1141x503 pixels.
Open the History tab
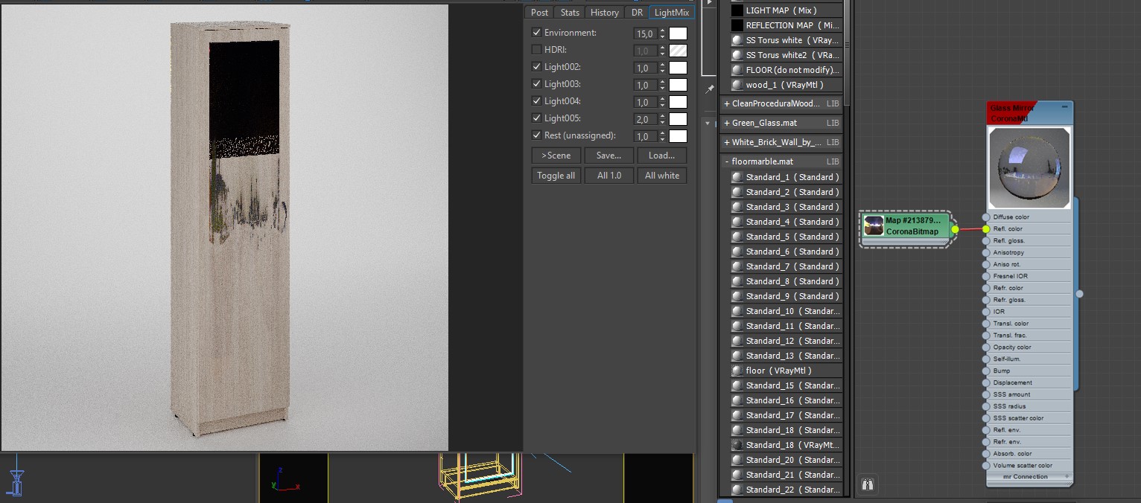[x=604, y=12]
